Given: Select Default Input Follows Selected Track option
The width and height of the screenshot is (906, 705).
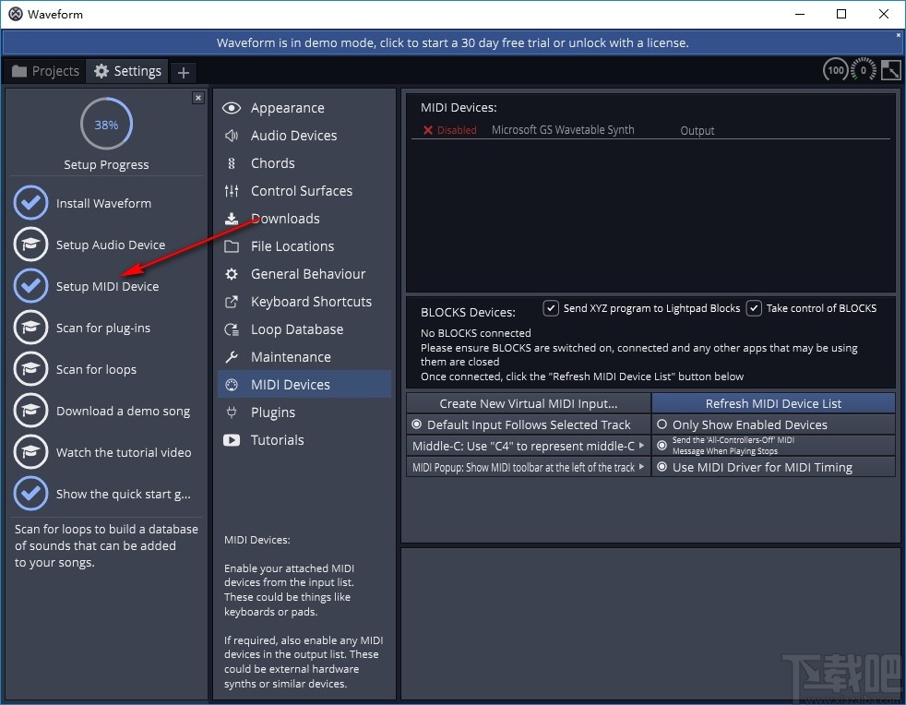Looking at the screenshot, I should (x=529, y=424).
